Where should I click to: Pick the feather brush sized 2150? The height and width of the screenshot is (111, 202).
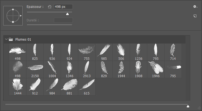pos(35,69)
